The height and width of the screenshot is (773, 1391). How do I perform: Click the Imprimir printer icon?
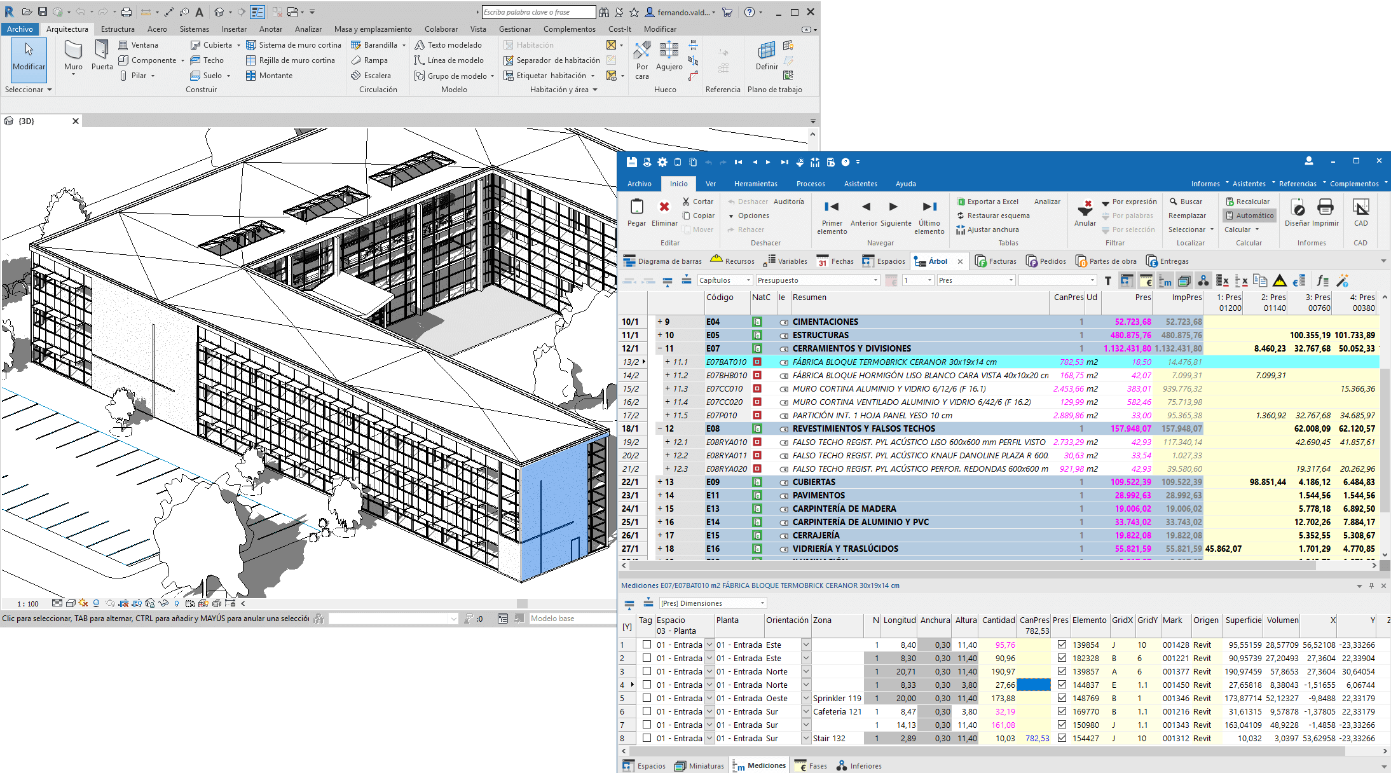pos(1326,207)
